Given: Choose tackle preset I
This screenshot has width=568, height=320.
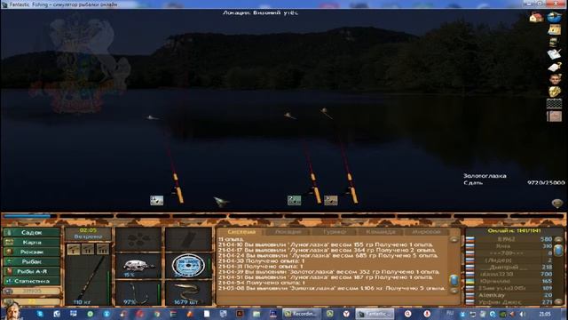Looking at the screenshot, I should (x=73, y=249).
